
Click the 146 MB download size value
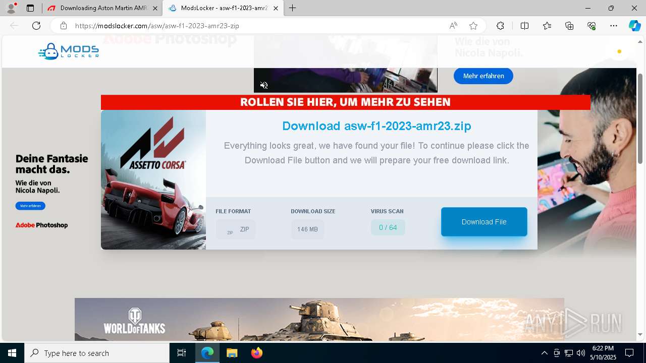[x=307, y=229]
